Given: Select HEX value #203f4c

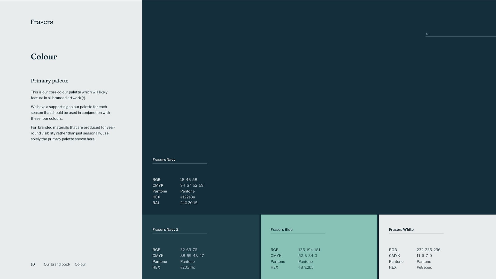Looking at the screenshot, I should [x=188, y=267].
